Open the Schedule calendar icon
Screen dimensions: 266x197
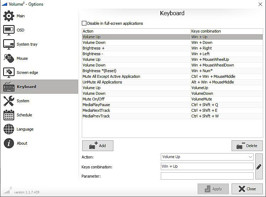9,115
